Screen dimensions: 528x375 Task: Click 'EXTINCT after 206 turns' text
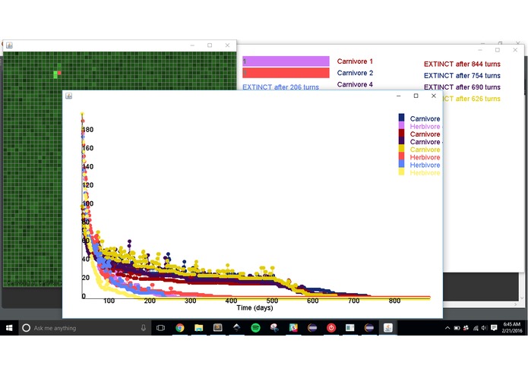pos(280,87)
